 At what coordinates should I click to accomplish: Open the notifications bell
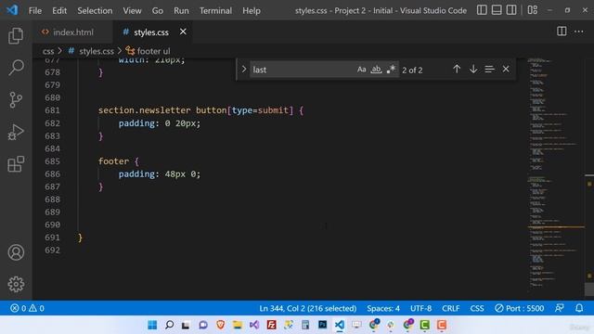tap(579, 308)
